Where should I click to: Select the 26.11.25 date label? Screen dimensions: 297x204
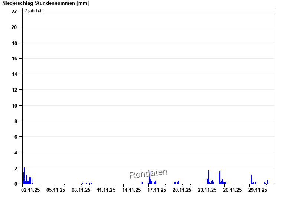point(232,190)
